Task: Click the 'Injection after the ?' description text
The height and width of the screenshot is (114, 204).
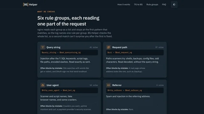Action: click(x=65, y=60)
